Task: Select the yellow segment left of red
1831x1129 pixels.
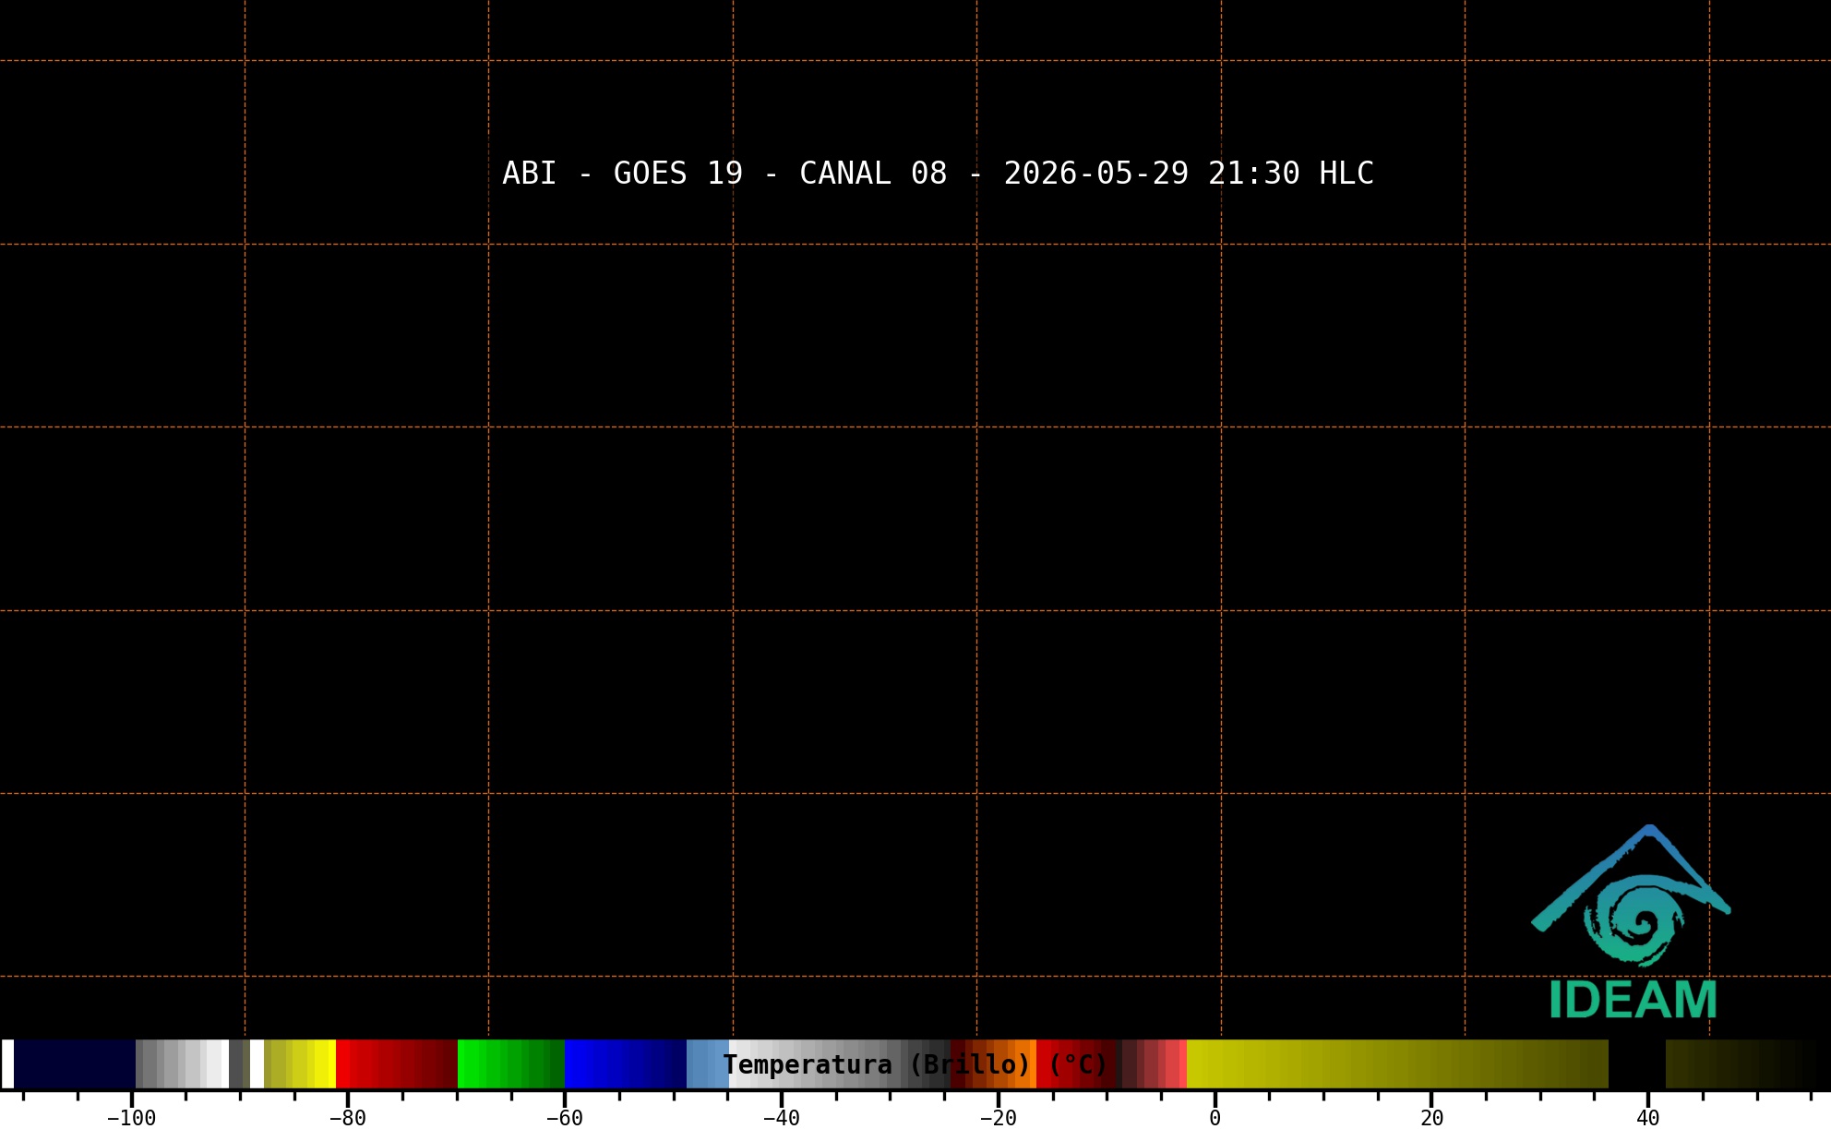Action: pos(300,1064)
